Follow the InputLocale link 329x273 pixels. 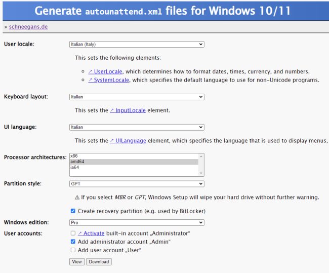(128, 110)
